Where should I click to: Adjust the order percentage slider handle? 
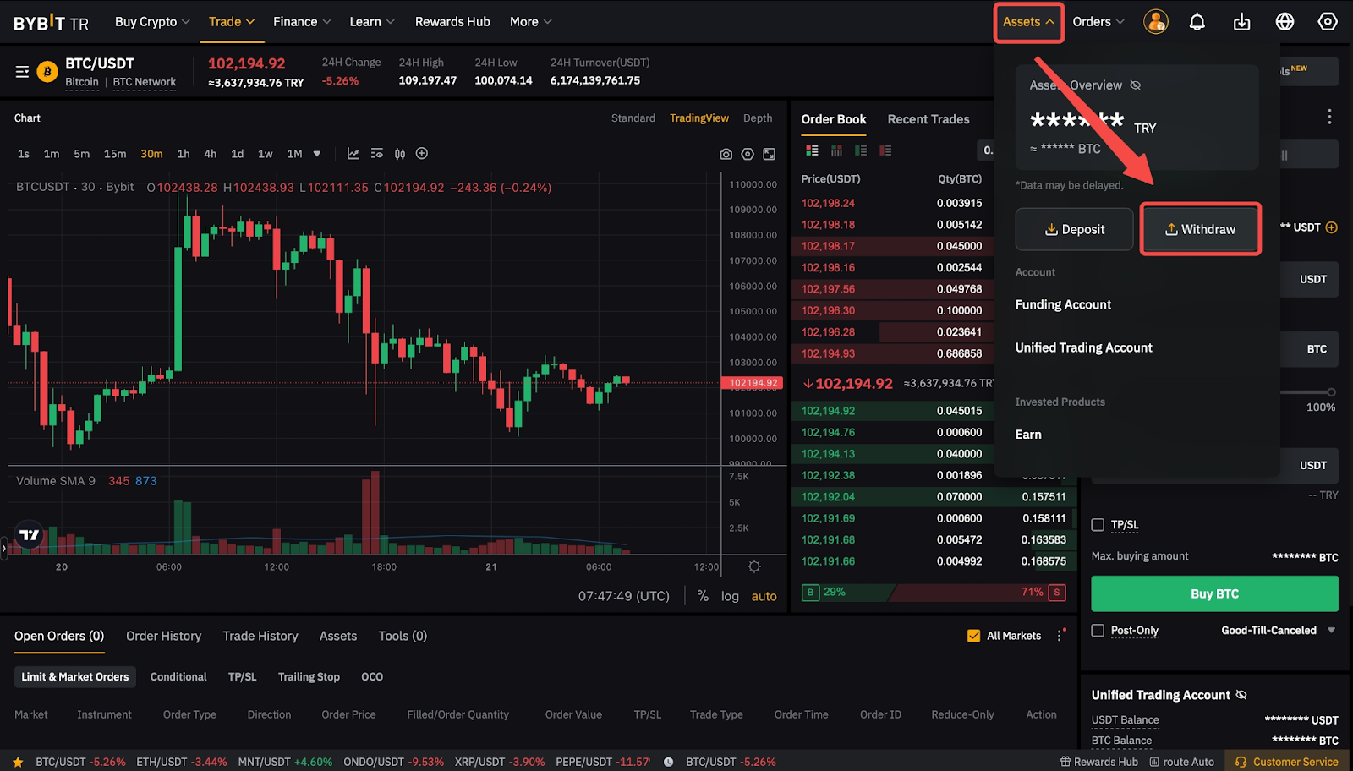pos(1331,392)
